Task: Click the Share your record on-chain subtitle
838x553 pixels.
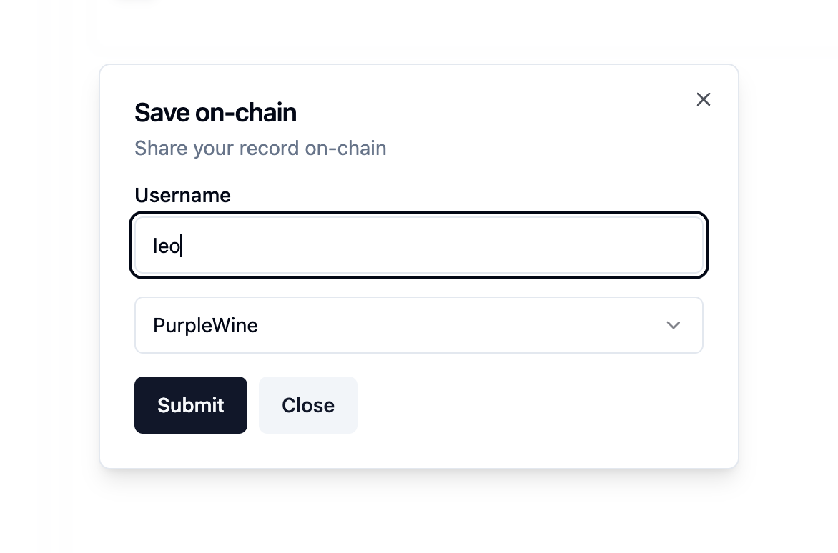Action: pyautogui.click(x=260, y=148)
